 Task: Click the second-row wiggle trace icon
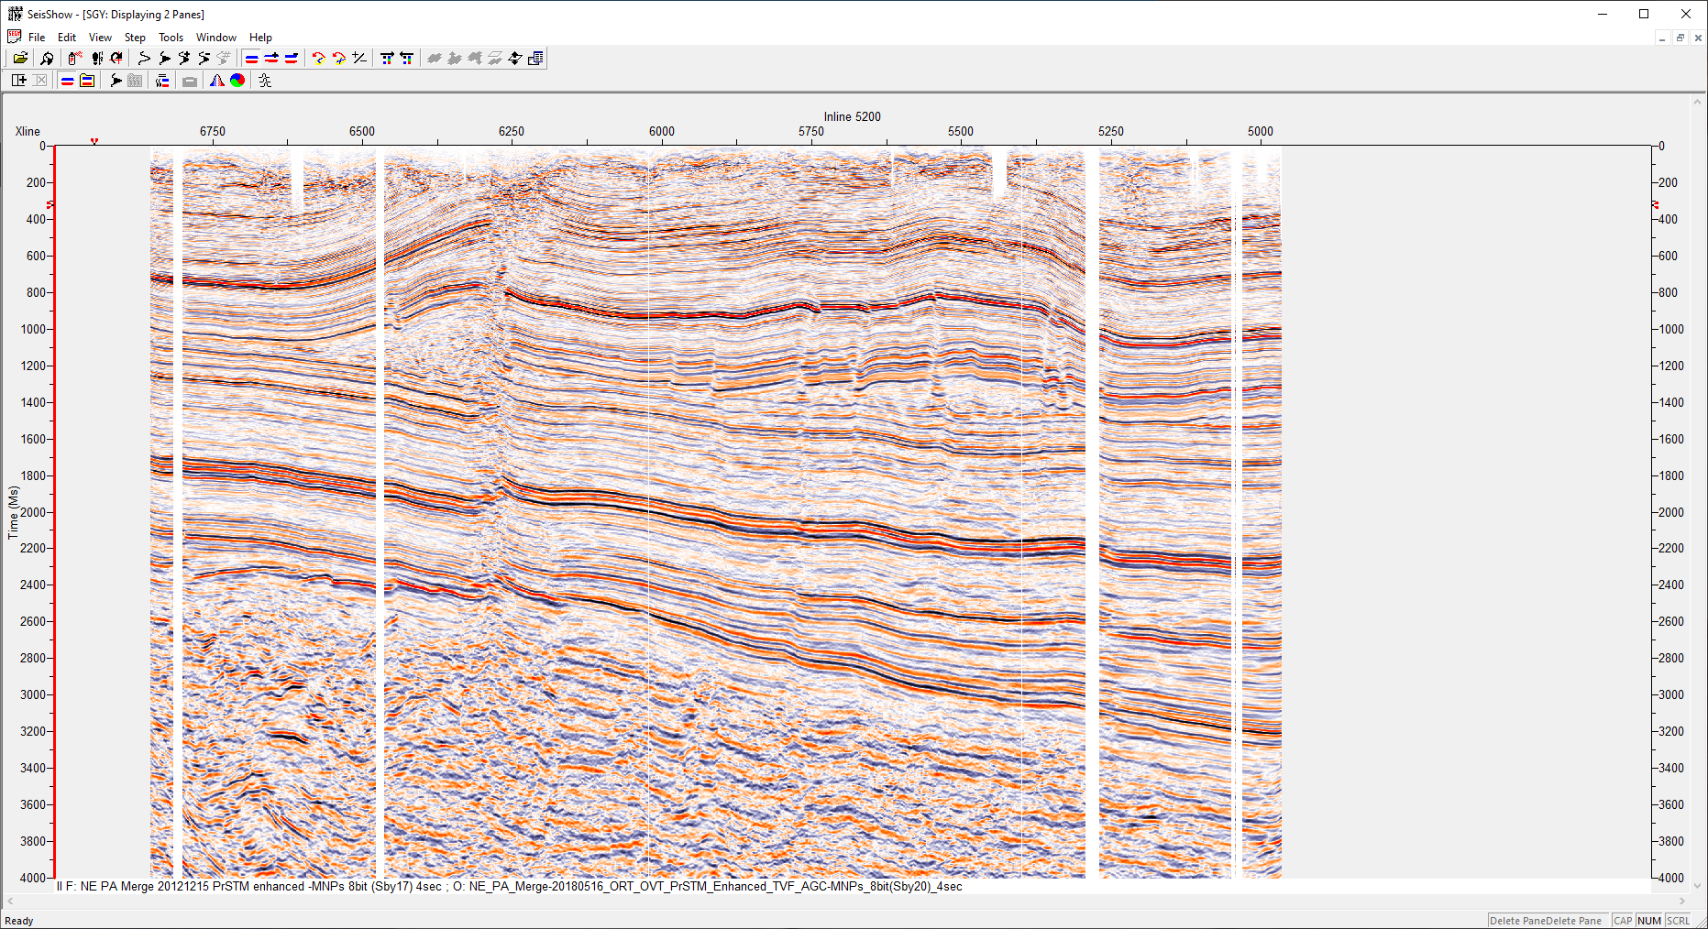[x=116, y=81]
